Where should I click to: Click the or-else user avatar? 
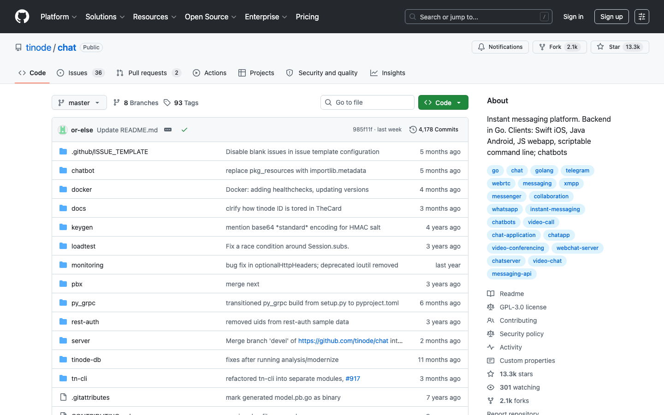pos(63,130)
